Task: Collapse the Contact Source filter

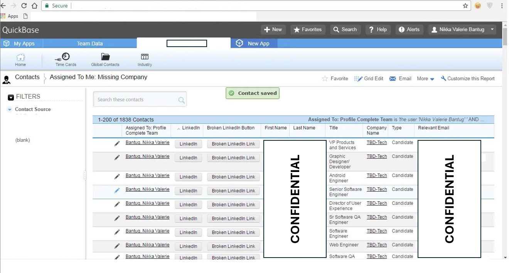Action: [10, 110]
